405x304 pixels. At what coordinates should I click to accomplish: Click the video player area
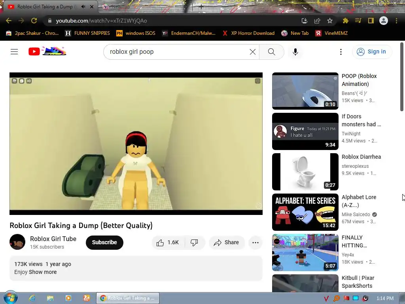click(x=136, y=143)
